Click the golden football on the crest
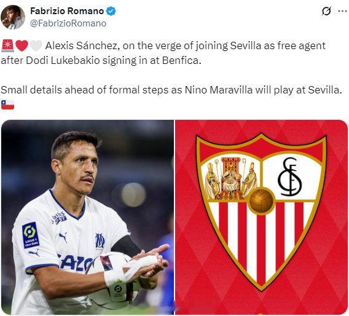 261,201
